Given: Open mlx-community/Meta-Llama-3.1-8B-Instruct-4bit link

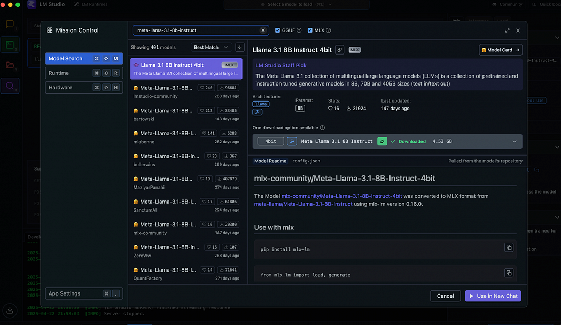Looking at the screenshot, I should [342, 196].
